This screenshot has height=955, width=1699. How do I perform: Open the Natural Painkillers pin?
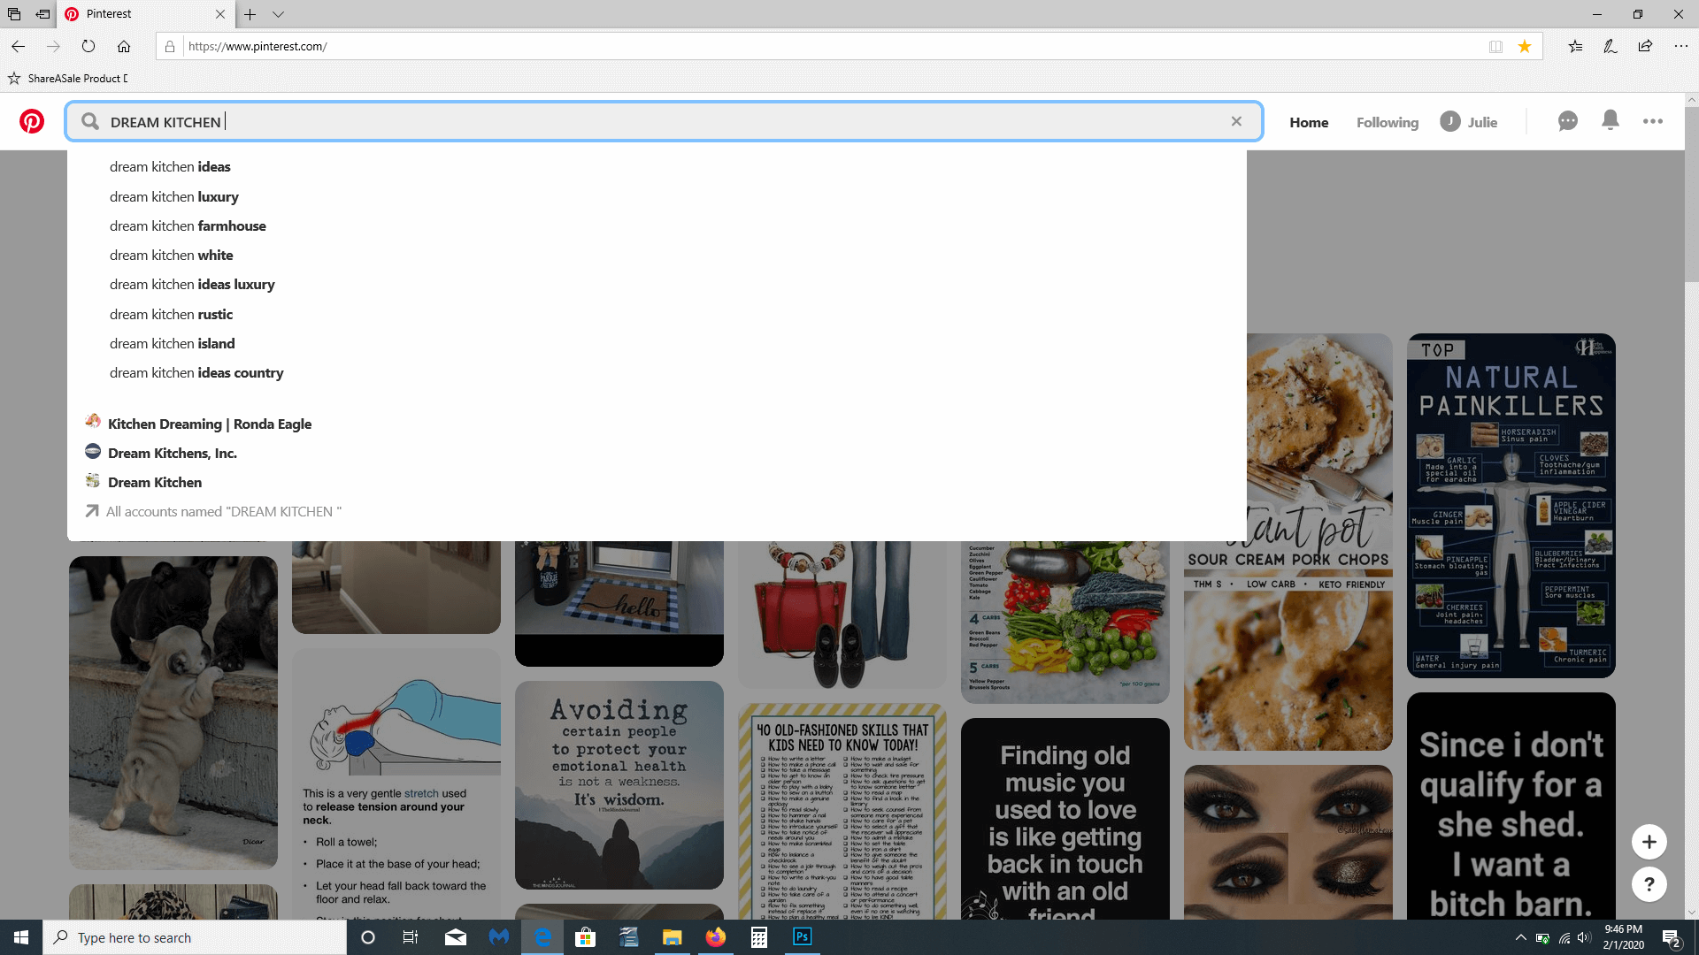tap(1511, 506)
